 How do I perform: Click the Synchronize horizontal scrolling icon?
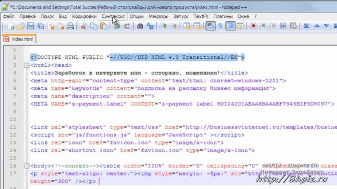point(197,26)
